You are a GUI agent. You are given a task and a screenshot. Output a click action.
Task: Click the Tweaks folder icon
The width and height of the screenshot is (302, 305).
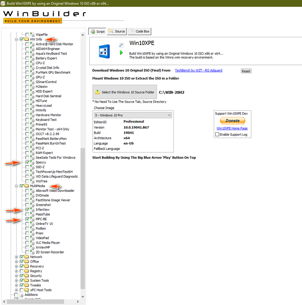point(27,285)
